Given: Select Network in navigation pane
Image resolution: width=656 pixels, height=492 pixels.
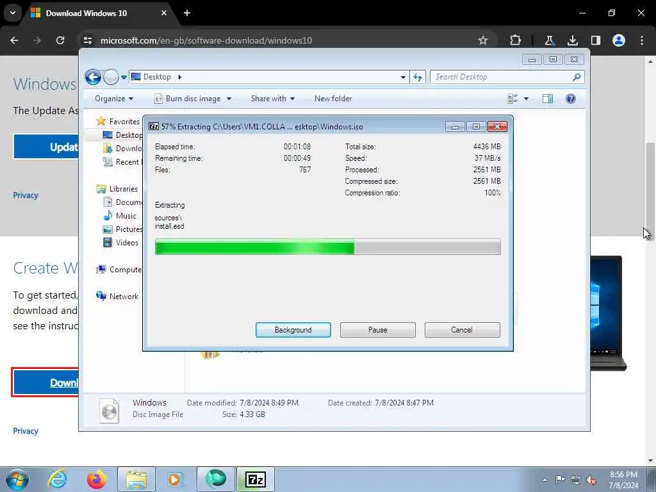Looking at the screenshot, I should click(117, 296).
